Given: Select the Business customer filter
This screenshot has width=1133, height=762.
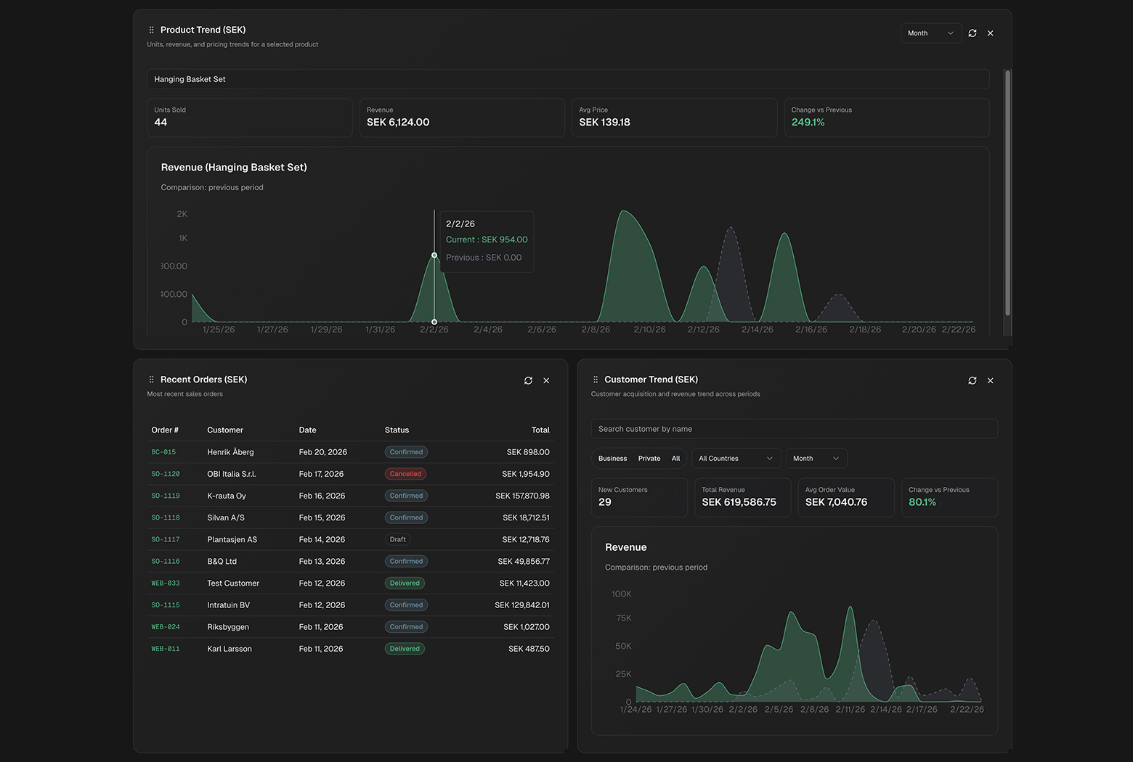Looking at the screenshot, I should click(x=612, y=458).
